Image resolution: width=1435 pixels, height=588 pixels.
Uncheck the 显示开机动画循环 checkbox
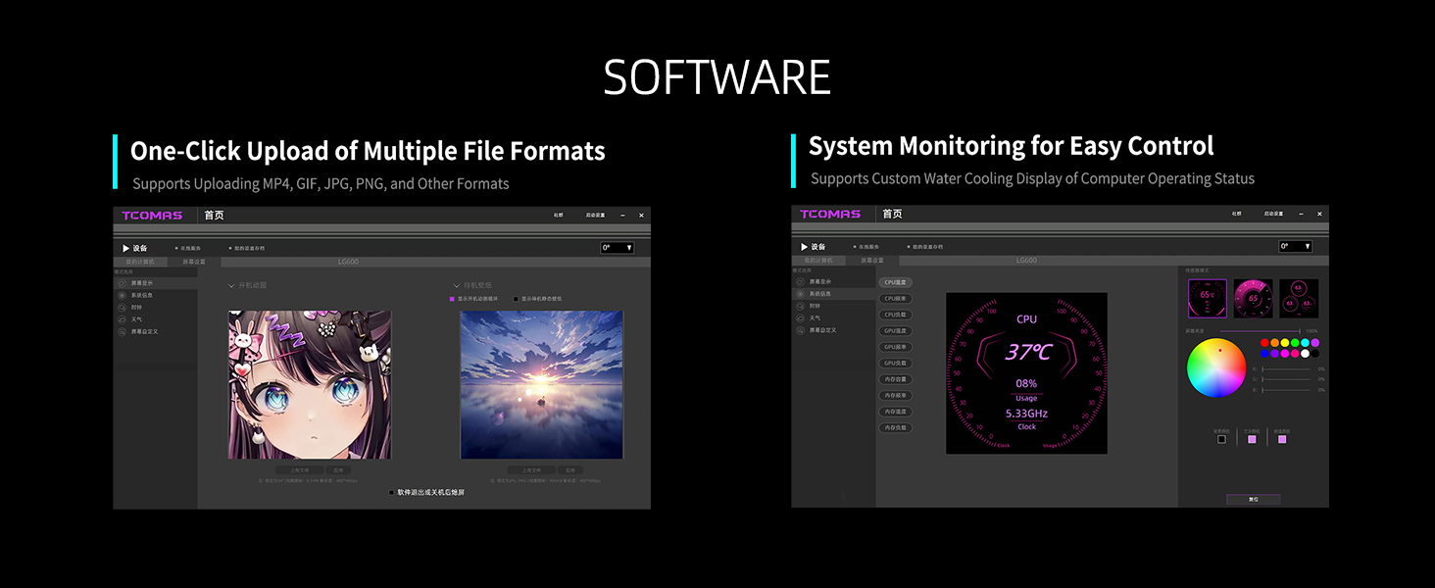(x=452, y=299)
